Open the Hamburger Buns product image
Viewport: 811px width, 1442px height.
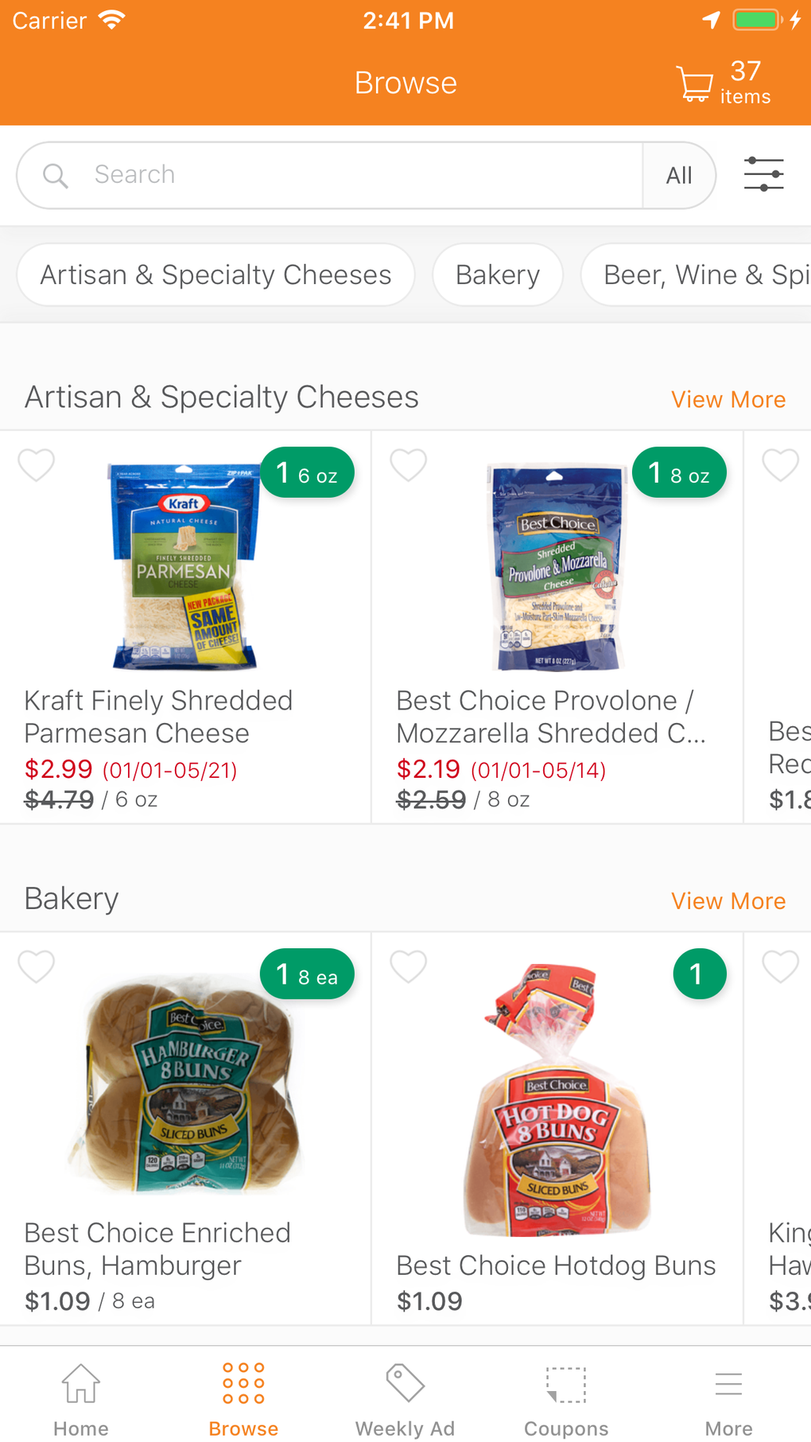pyautogui.click(x=191, y=1086)
